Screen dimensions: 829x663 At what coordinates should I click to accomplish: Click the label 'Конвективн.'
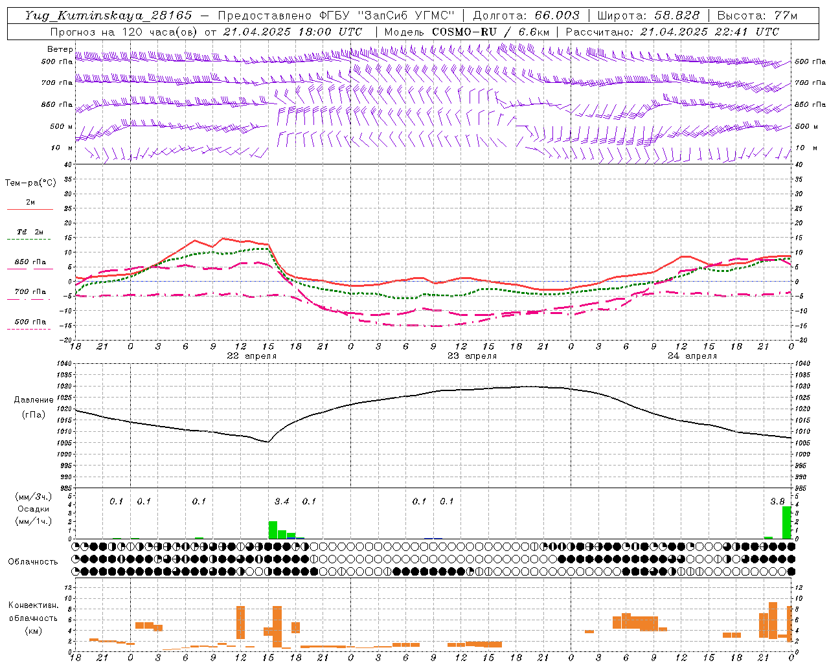click(34, 605)
